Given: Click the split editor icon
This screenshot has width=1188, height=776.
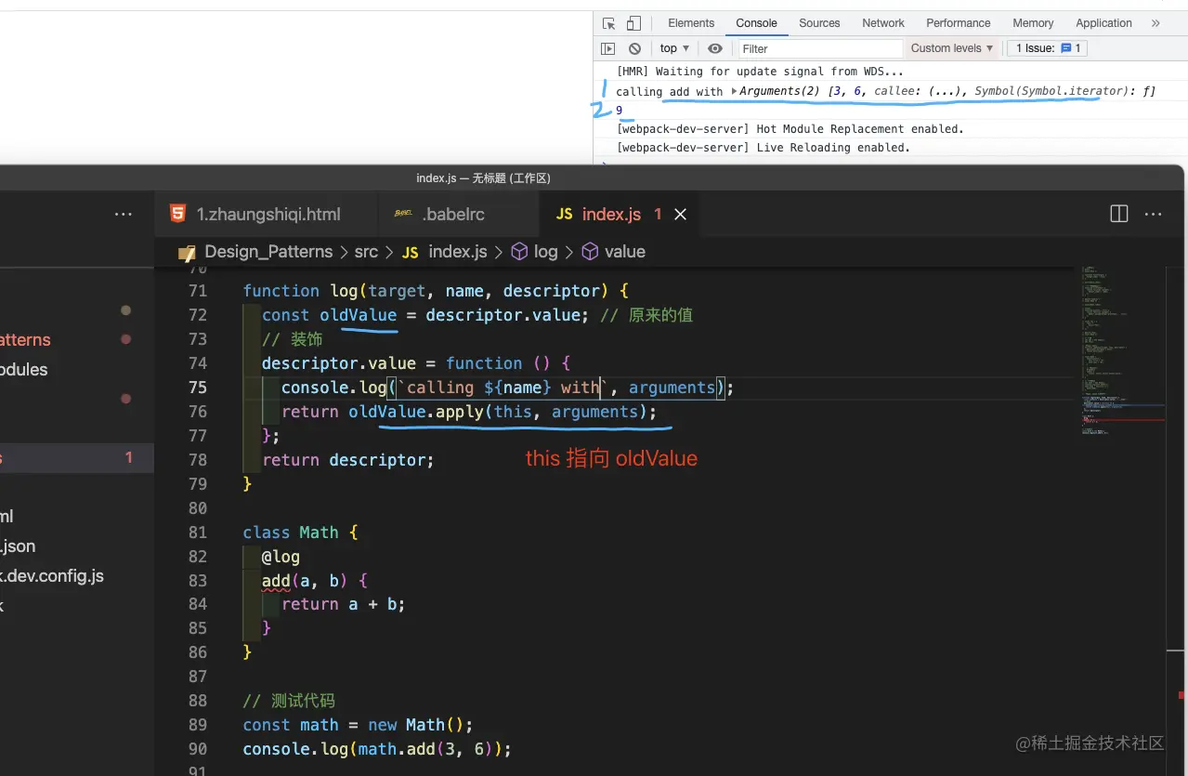Looking at the screenshot, I should tap(1119, 214).
